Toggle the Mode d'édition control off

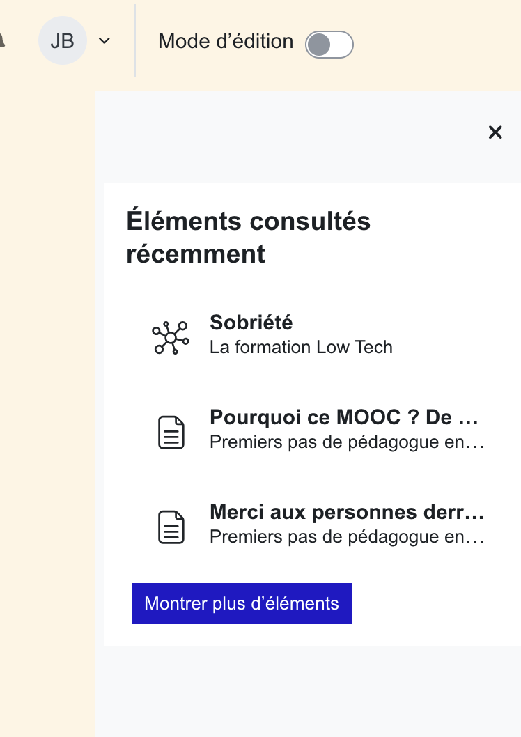[x=329, y=44]
